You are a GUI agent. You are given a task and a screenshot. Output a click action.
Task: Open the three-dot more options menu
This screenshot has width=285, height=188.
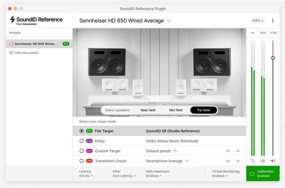[x=273, y=21]
